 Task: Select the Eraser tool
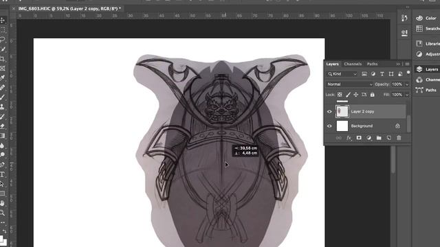click(x=3, y=126)
